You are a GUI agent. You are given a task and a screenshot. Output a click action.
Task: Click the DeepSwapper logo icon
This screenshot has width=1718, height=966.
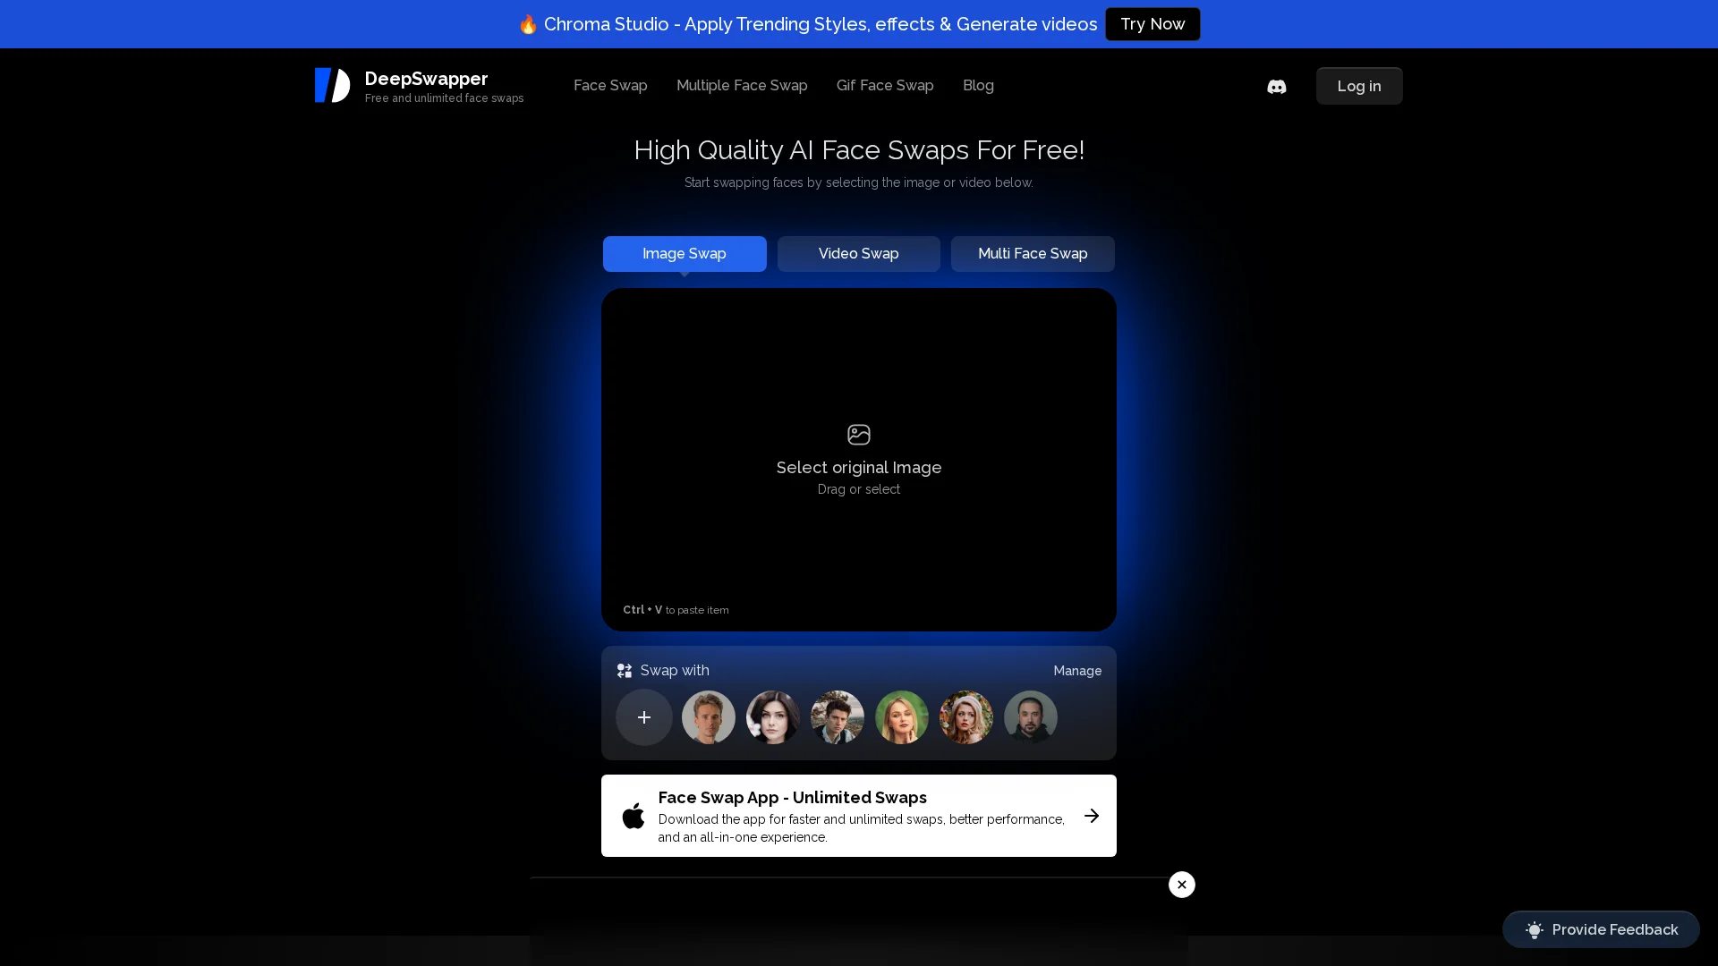[x=332, y=86]
